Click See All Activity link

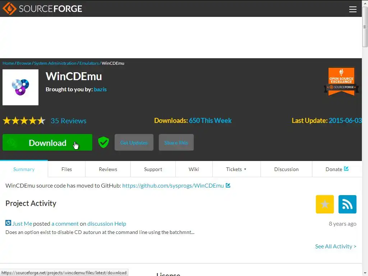click(336, 247)
